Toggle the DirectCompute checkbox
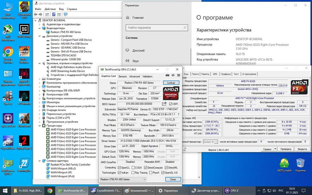Viewport: 312px width, 195px height. 145,168
